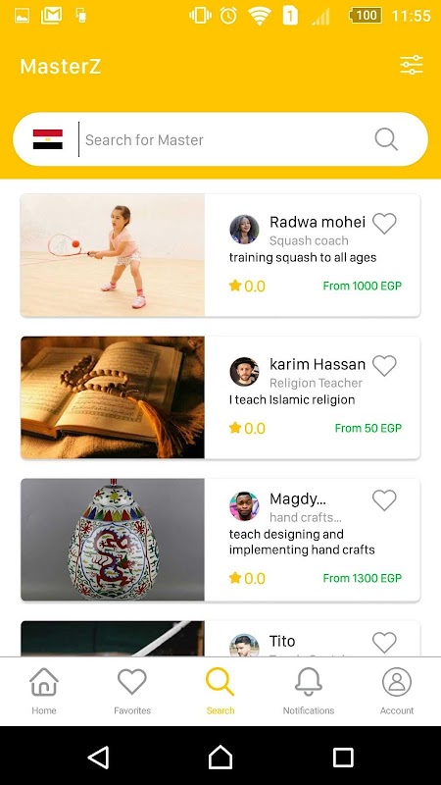Tap the Android back navigation button

[x=99, y=757]
